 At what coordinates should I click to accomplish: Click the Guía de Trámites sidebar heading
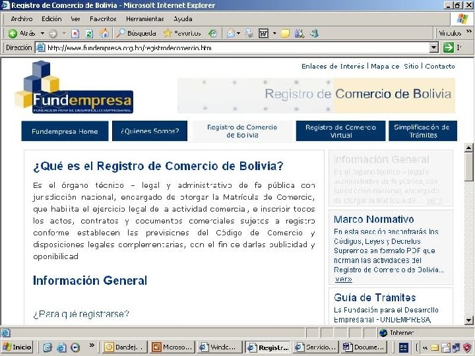[x=375, y=297]
